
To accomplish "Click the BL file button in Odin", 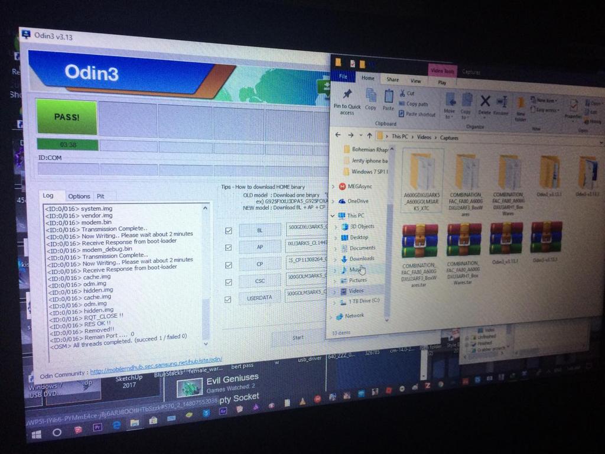I will pyautogui.click(x=260, y=230).
